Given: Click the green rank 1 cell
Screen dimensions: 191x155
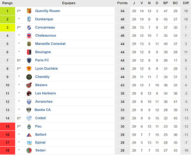Looking at the screenshot, I should [x=7, y=11].
